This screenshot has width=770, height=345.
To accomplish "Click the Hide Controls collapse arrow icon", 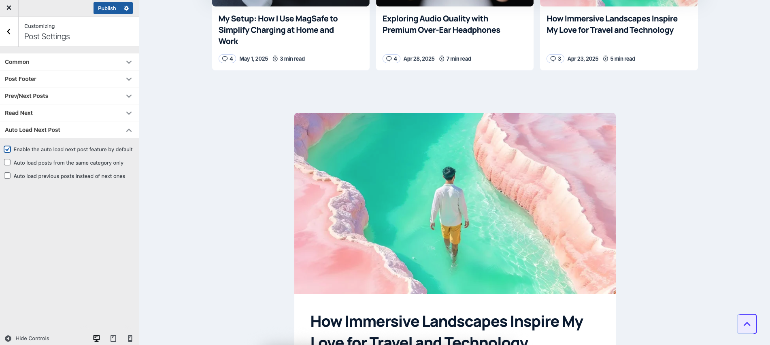I will pos(8,338).
